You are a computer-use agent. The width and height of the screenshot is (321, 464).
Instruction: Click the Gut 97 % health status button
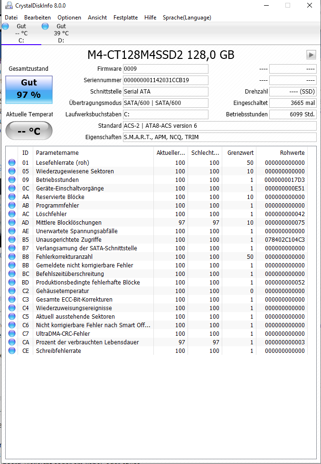(x=29, y=90)
